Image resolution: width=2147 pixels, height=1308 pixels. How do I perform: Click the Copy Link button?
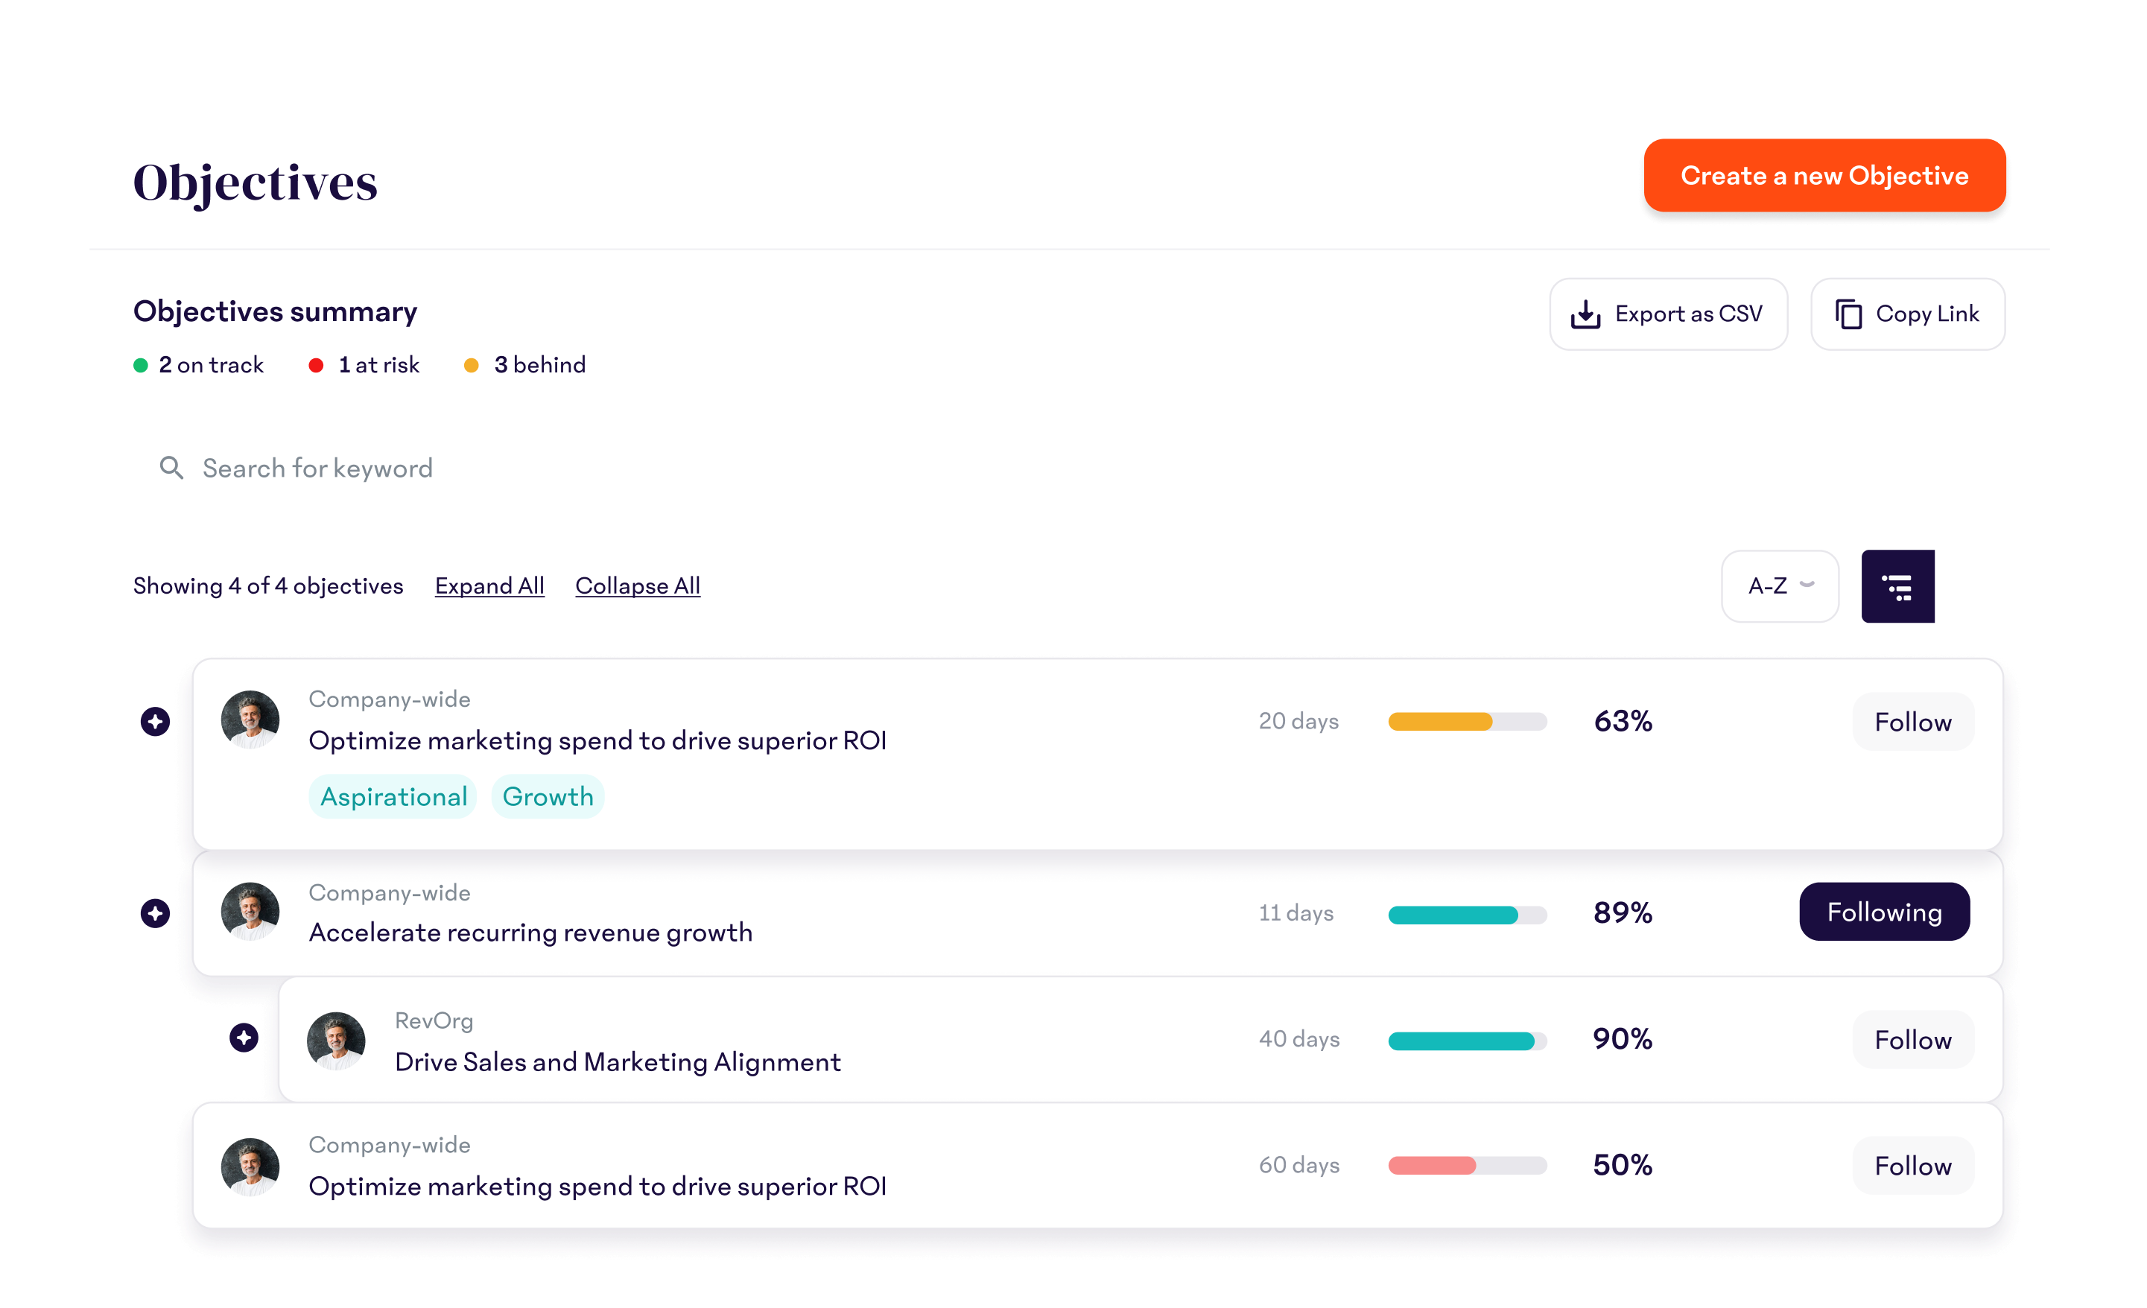(1906, 314)
